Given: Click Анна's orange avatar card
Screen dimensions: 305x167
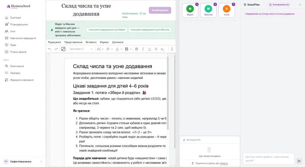Looking at the screenshot, I should 226,10.
